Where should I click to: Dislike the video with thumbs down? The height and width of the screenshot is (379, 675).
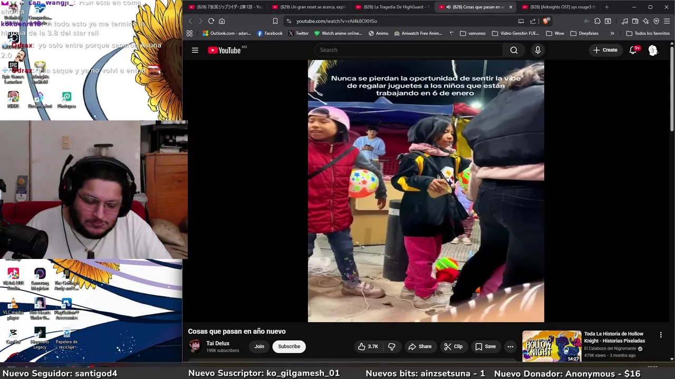392,346
